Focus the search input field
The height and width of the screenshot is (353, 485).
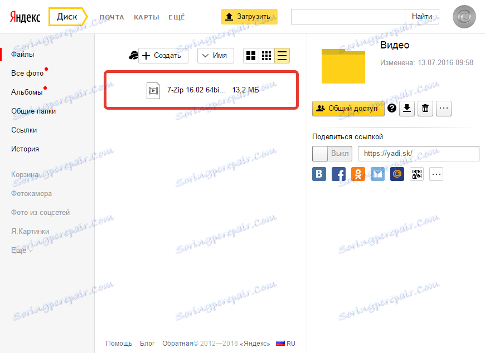[x=348, y=17]
